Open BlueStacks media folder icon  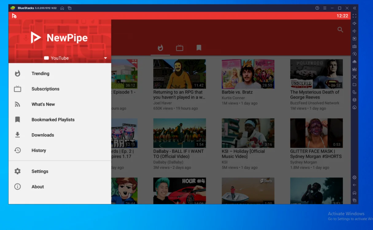pos(355,85)
